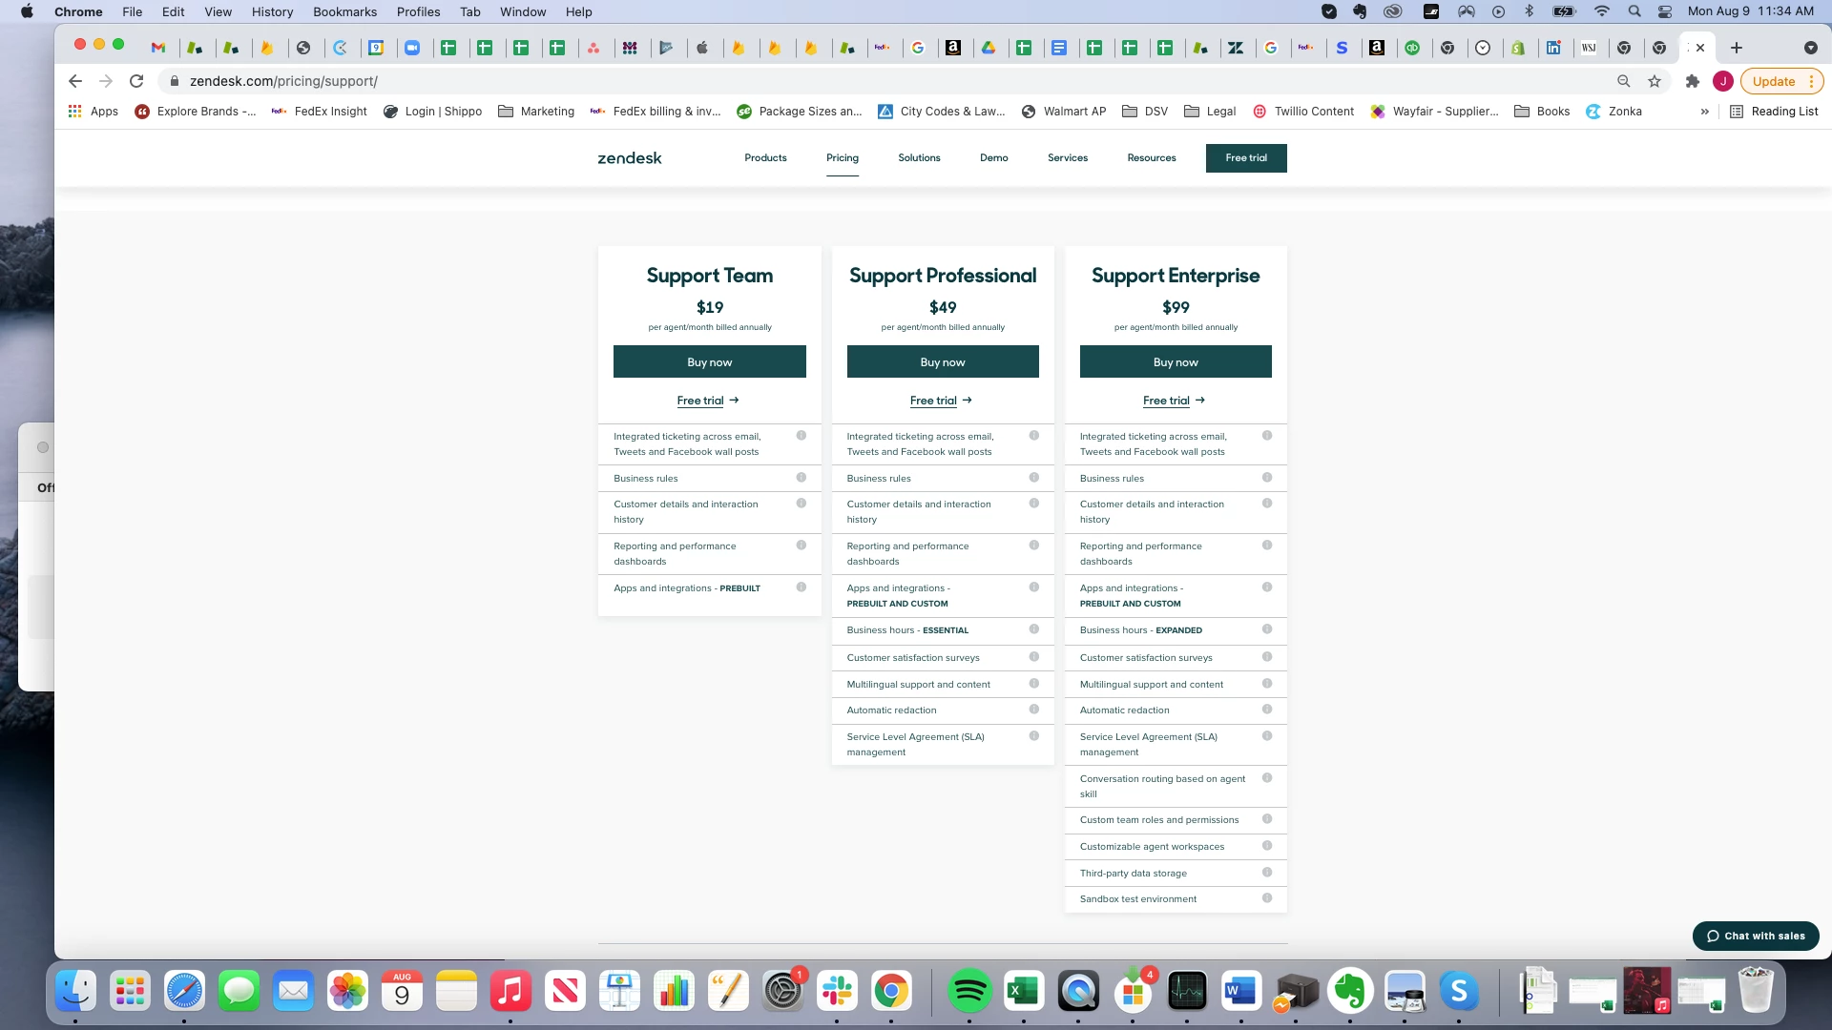Open the zoom magnifier icon in the address bar

coord(1623,81)
